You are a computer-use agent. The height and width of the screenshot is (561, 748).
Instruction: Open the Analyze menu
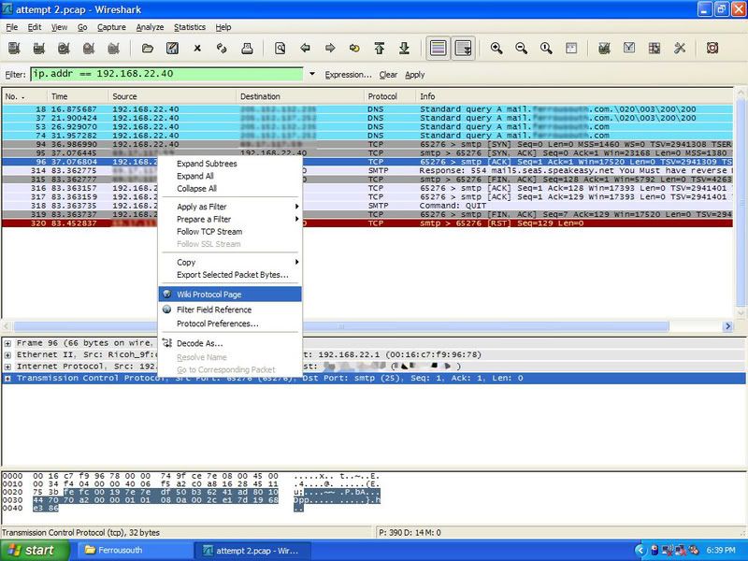coord(150,27)
